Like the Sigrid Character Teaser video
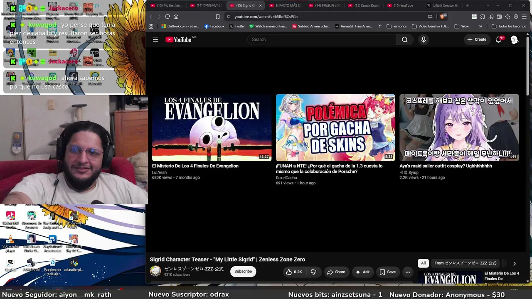The width and height of the screenshot is (532, 299). click(293, 272)
